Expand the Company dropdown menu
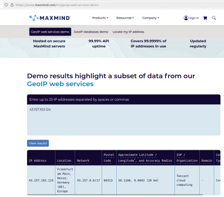 coord(151,18)
